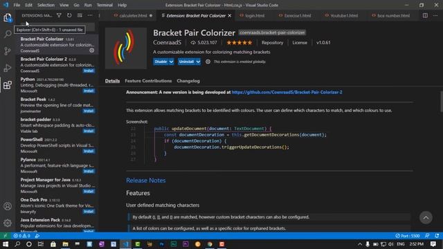Open the Go menu
Viewport: 443px width, 249px height.
tap(76, 5)
